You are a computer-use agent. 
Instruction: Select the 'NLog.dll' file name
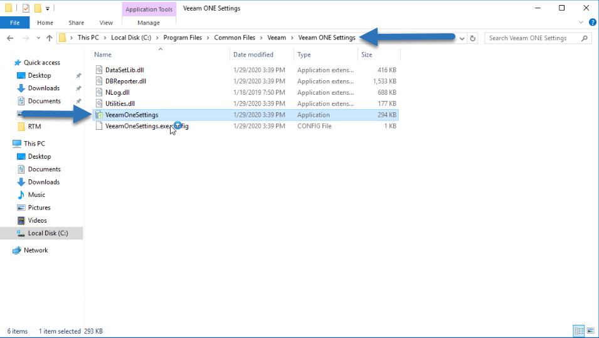coord(117,92)
